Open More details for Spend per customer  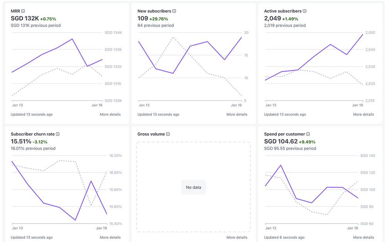point(363,238)
